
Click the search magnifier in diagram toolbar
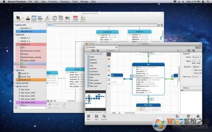[178, 50]
